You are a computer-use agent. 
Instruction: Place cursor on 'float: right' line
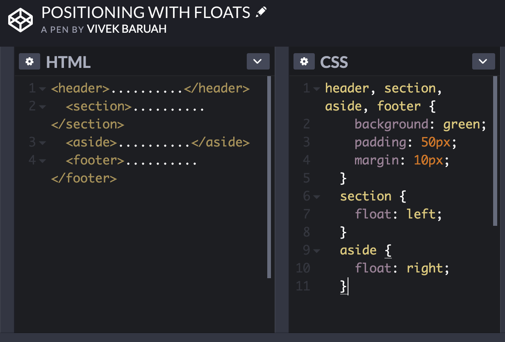[x=403, y=268]
